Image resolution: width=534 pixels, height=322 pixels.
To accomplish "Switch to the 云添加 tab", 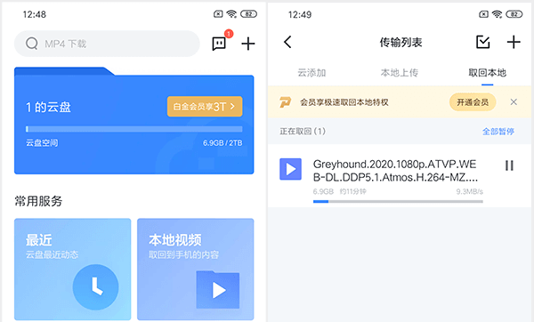I will click(311, 73).
